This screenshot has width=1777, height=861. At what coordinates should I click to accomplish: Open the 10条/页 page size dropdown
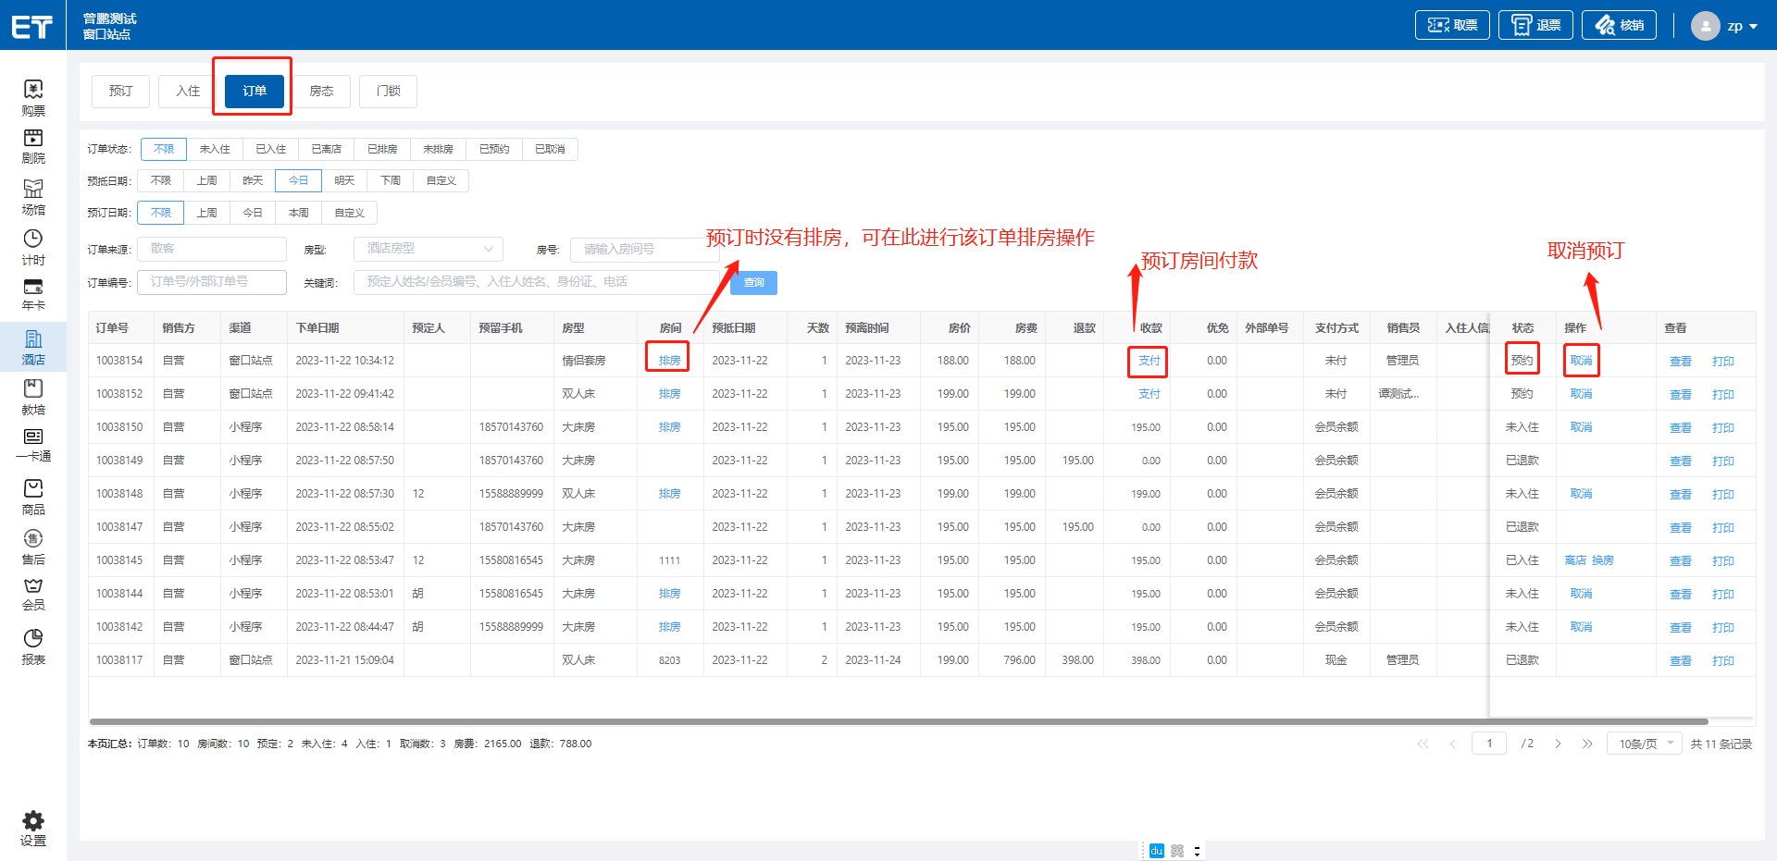click(1645, 744)
